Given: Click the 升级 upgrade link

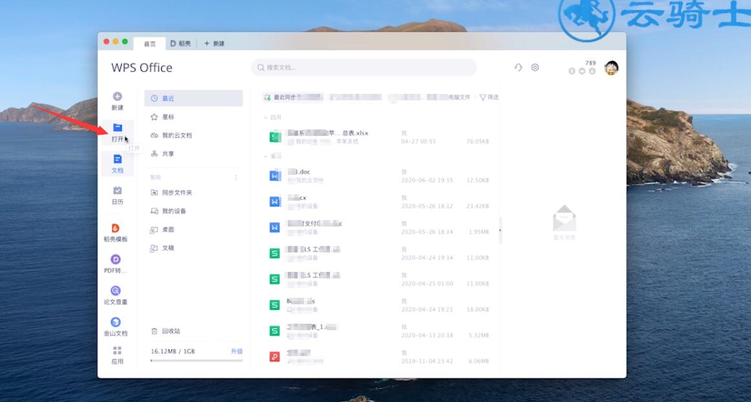Looking at the screenshot, I should pos(237,352).
